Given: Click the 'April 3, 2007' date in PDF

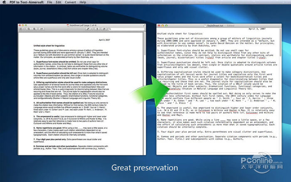Looking at the screenshot, I should point(104,40).
